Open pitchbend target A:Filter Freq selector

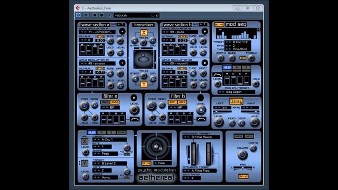(x=200, y=170)
